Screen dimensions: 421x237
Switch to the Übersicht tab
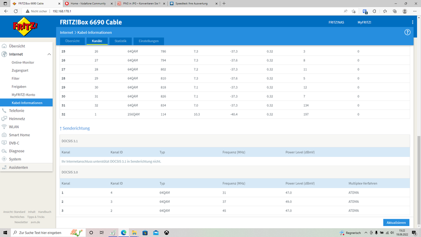(72, 41)
